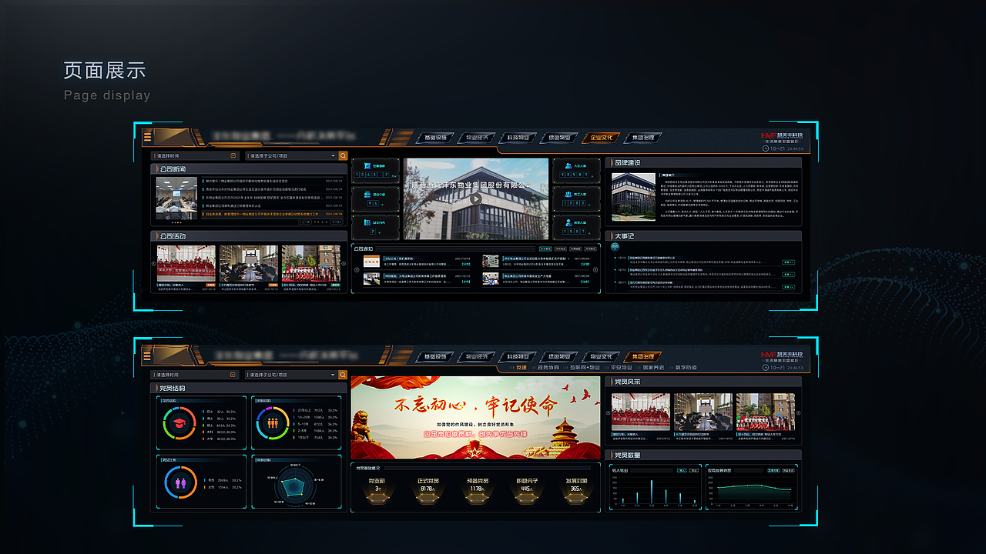Click calendar icon in lower dashboard date field
Screen dimensions: 986x554
coord(233,375)
